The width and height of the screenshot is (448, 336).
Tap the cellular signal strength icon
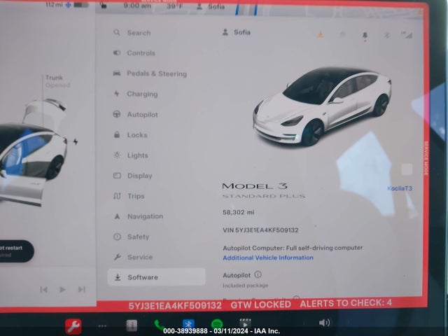(407, 35)
